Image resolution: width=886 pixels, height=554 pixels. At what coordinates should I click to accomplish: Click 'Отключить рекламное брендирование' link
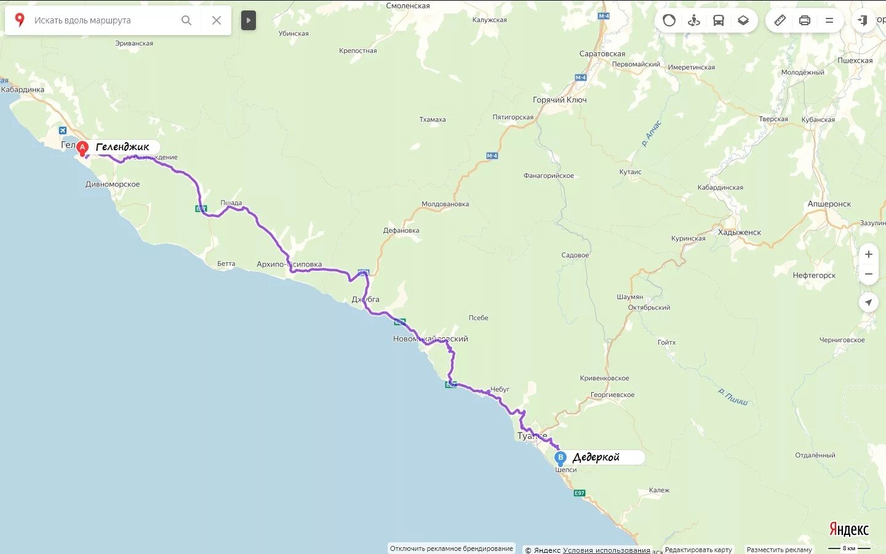(x=452, y=548)
